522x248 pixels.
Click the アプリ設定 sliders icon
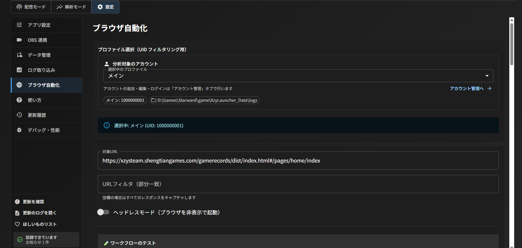click(x=19, y=25)
